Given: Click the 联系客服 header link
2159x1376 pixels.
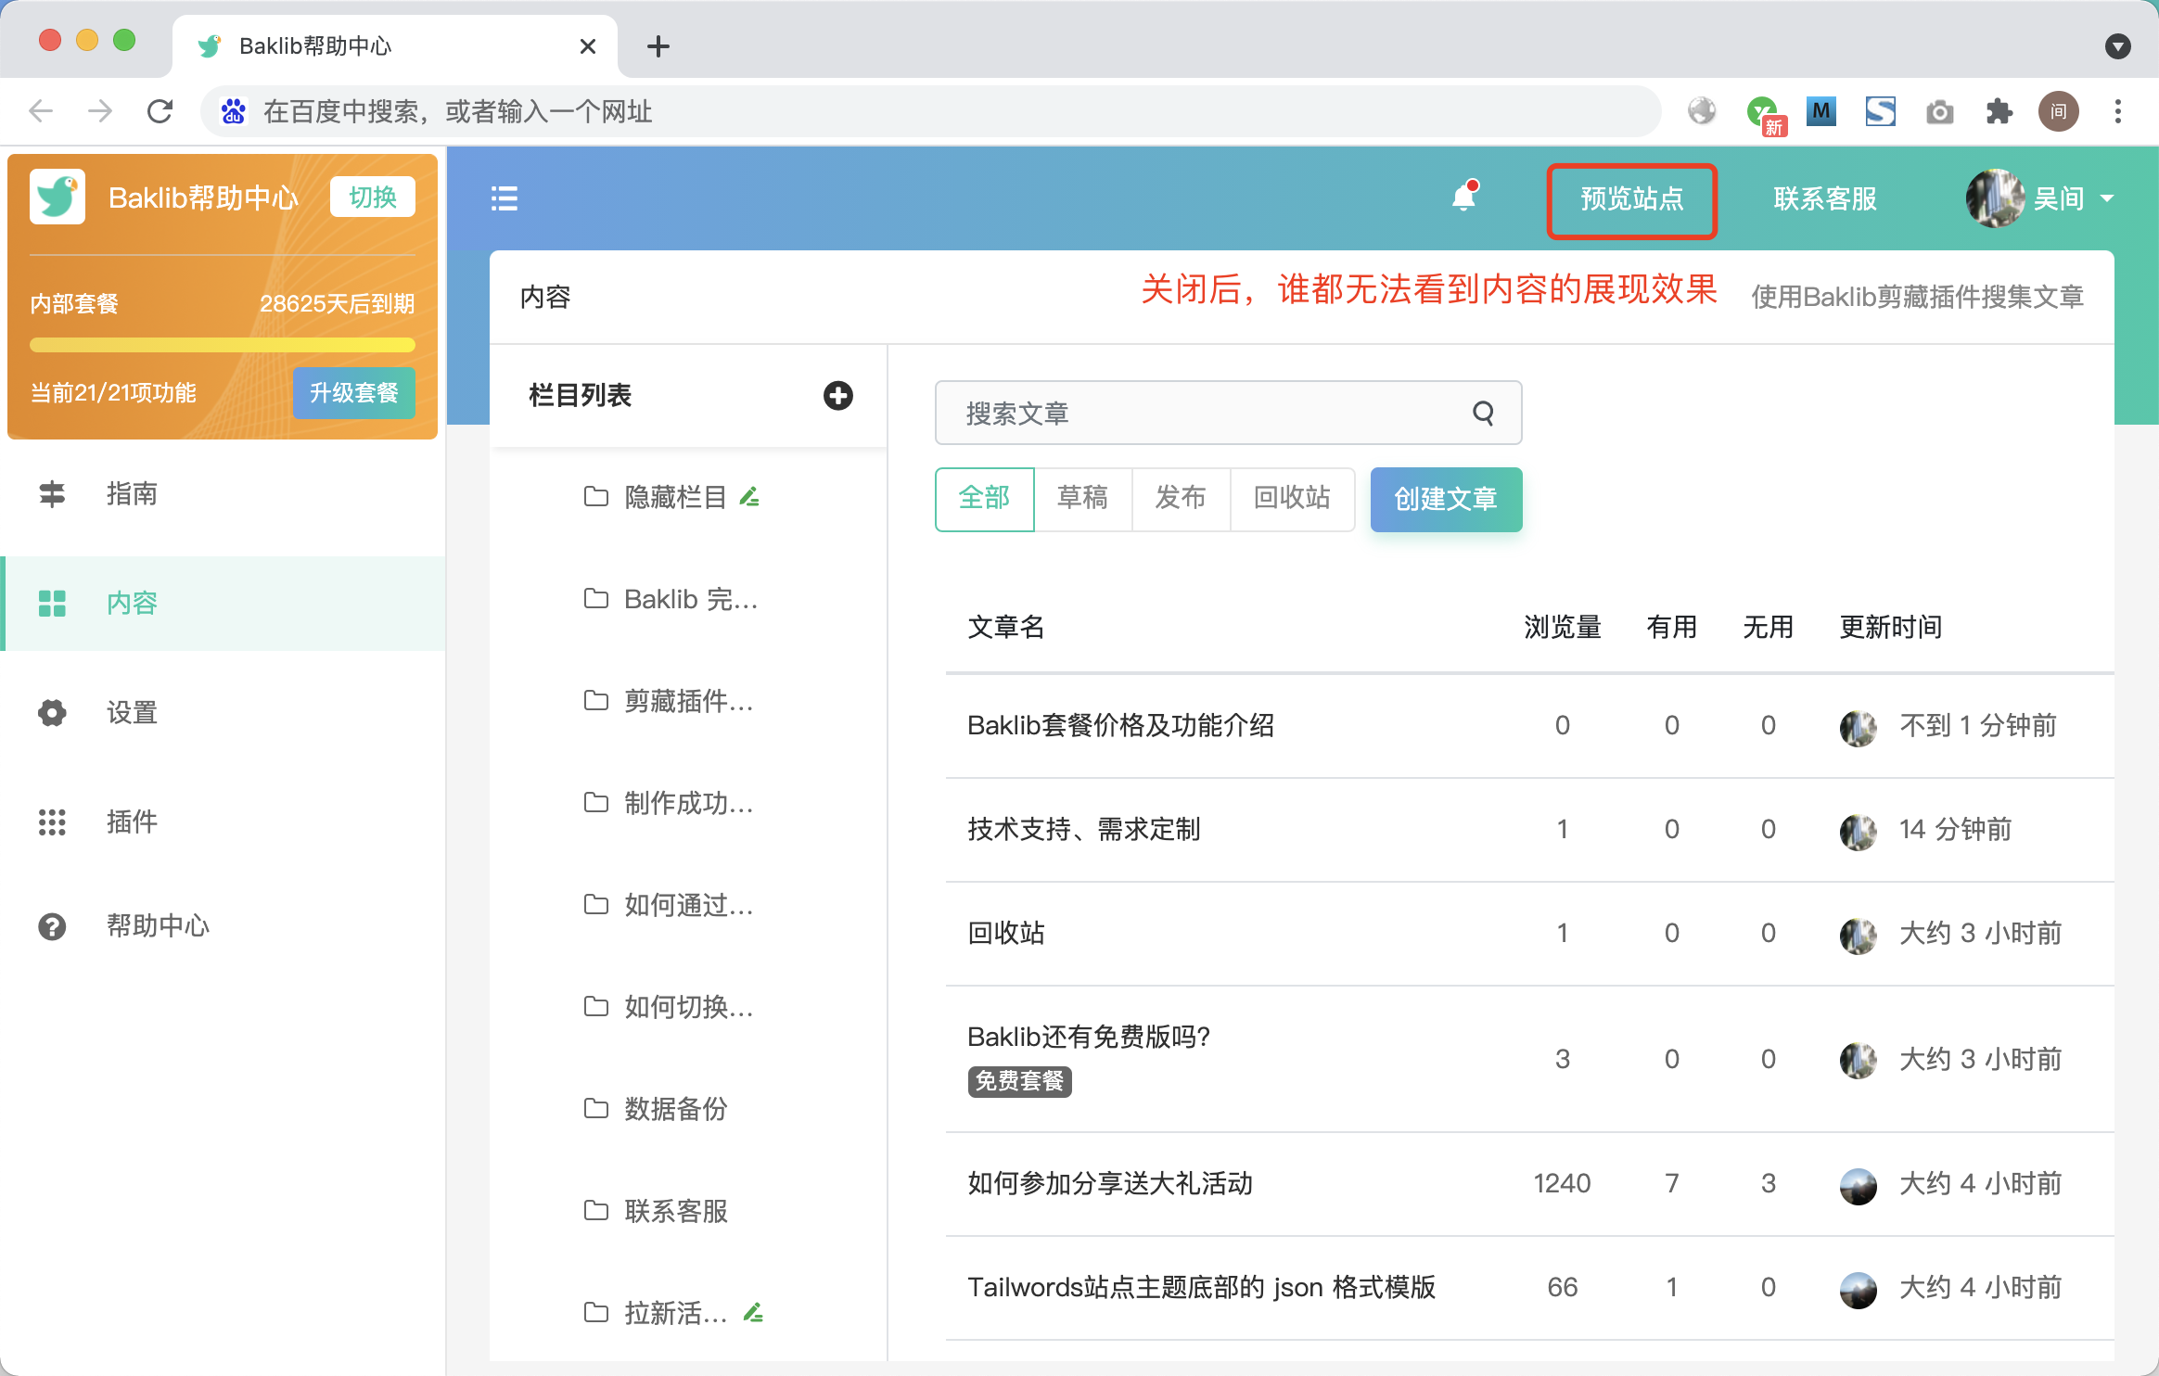Looking at the screenshot, I should [1825, 199].
